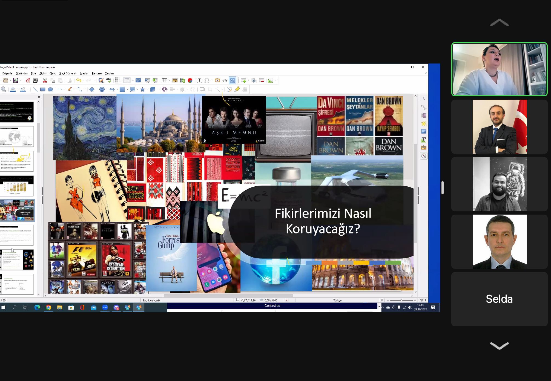Insert a text box
Screen dimensions: 551x381
(x=199, y=80)
